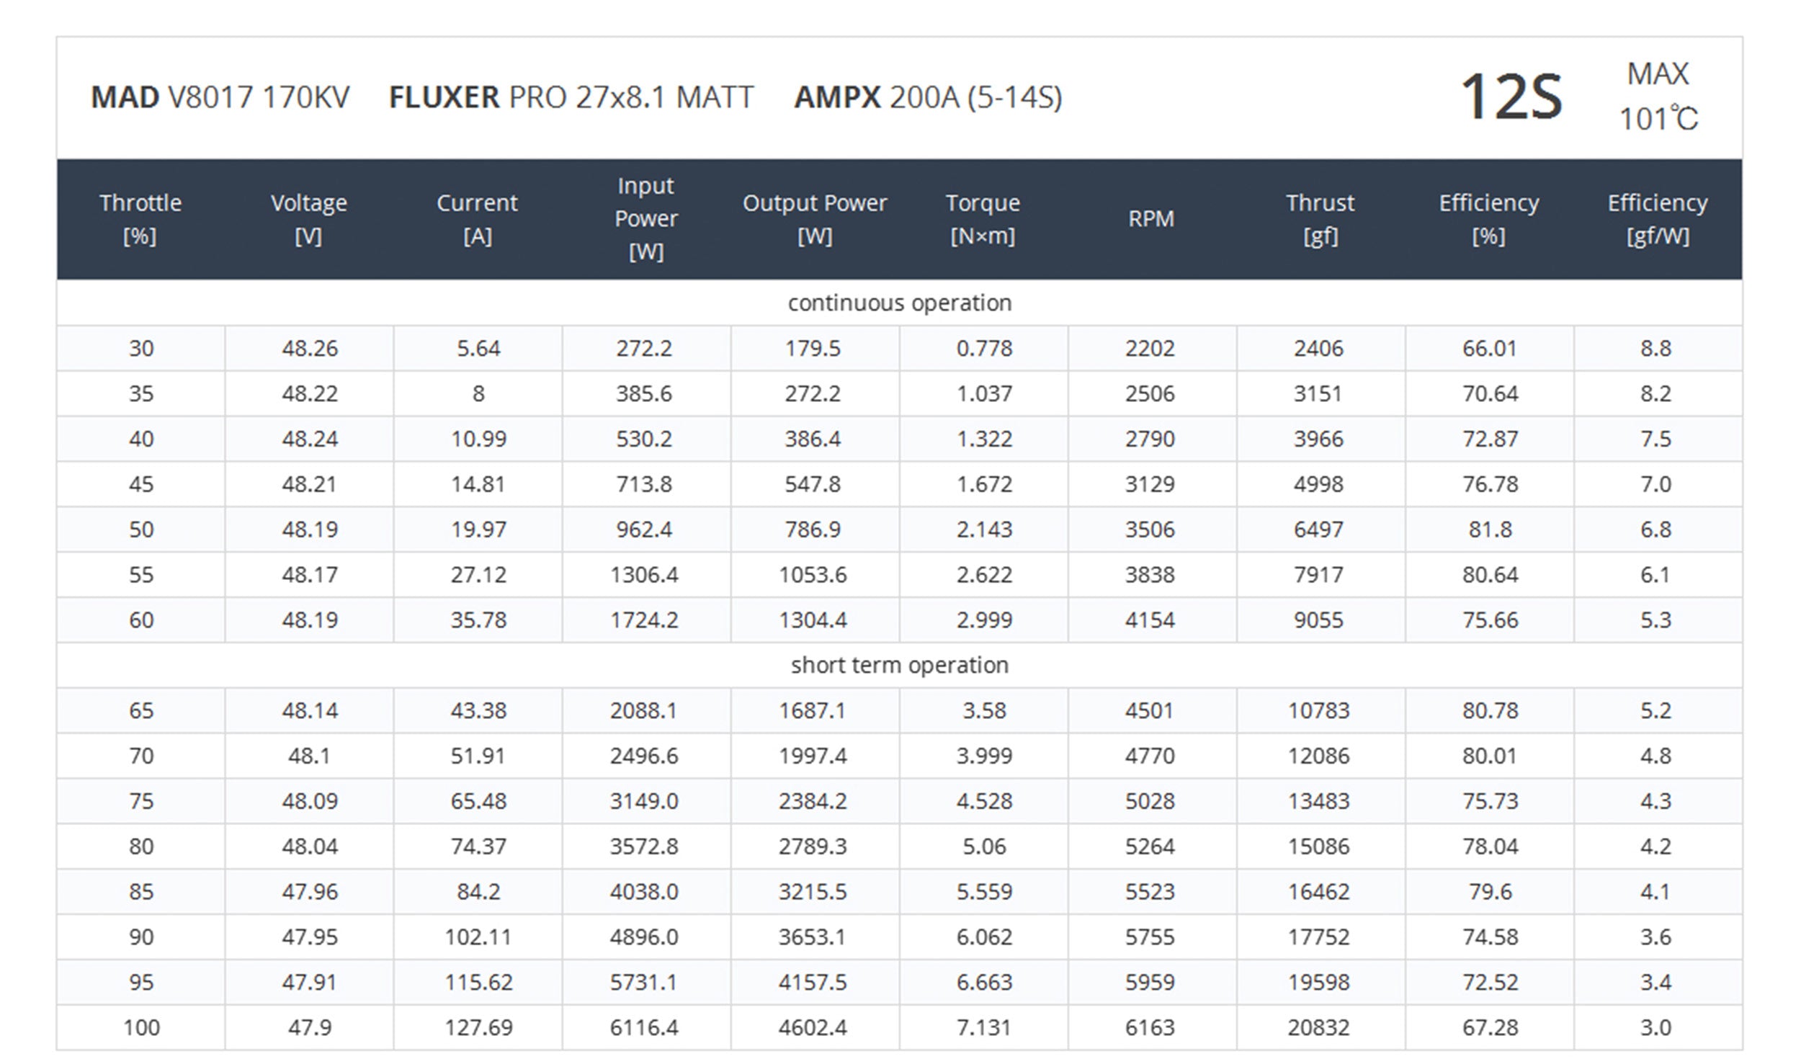Select the Voltage [V] column header
The width and height of the screenshot is (1801, 1059).
(x=309, y=219)
